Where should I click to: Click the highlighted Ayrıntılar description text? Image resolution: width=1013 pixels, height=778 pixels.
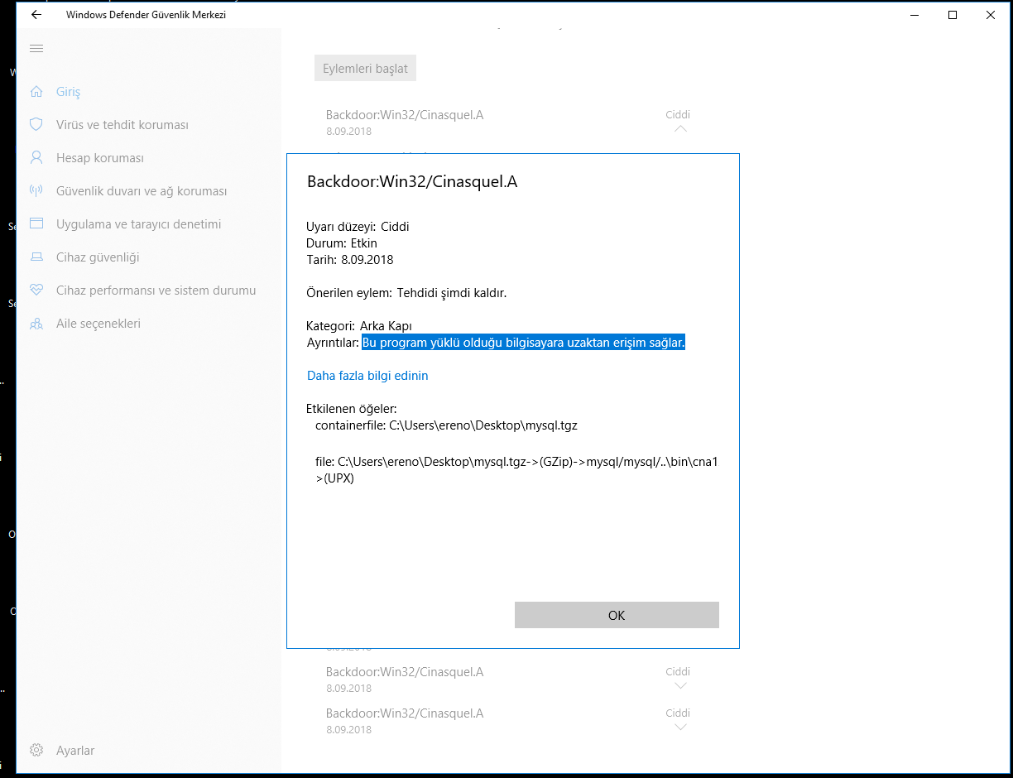click(523, 343)
